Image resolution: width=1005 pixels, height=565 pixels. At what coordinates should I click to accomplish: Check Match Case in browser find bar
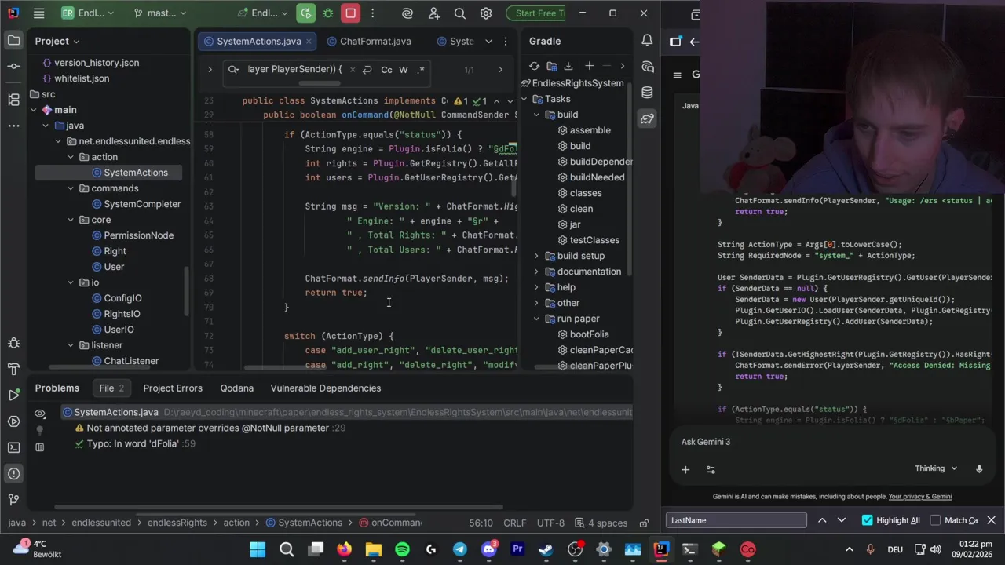coord(934,520)
